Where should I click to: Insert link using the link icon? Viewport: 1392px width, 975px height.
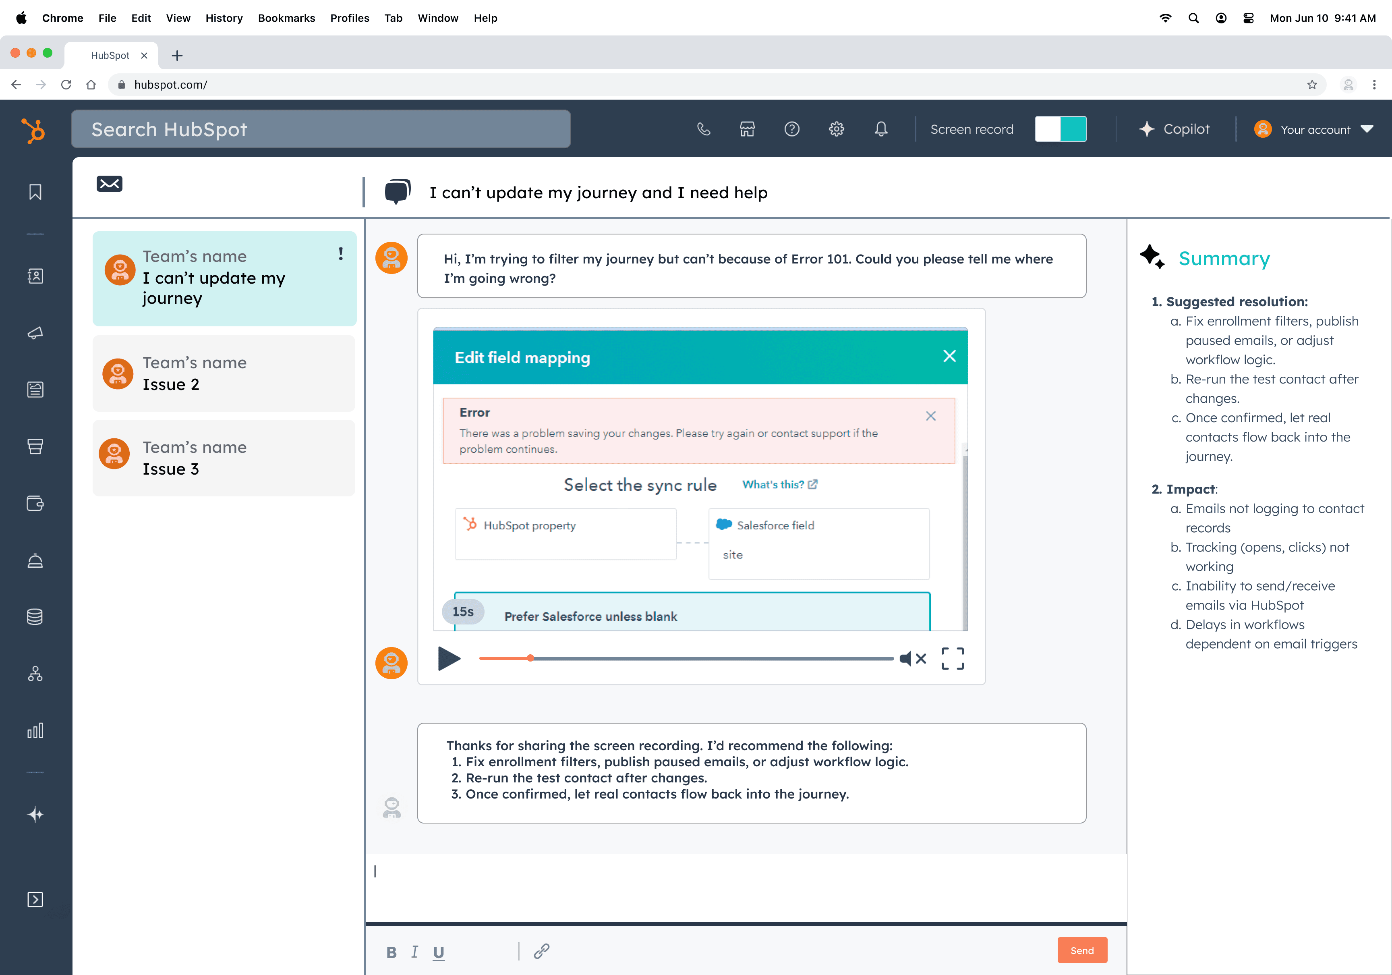[541, 951]
